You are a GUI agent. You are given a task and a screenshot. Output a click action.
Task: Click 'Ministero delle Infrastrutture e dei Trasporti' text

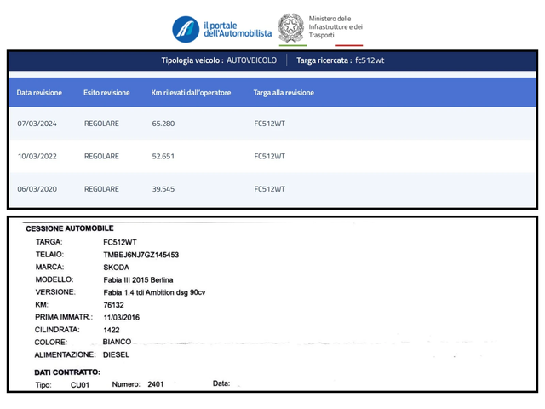click(336, 28)
